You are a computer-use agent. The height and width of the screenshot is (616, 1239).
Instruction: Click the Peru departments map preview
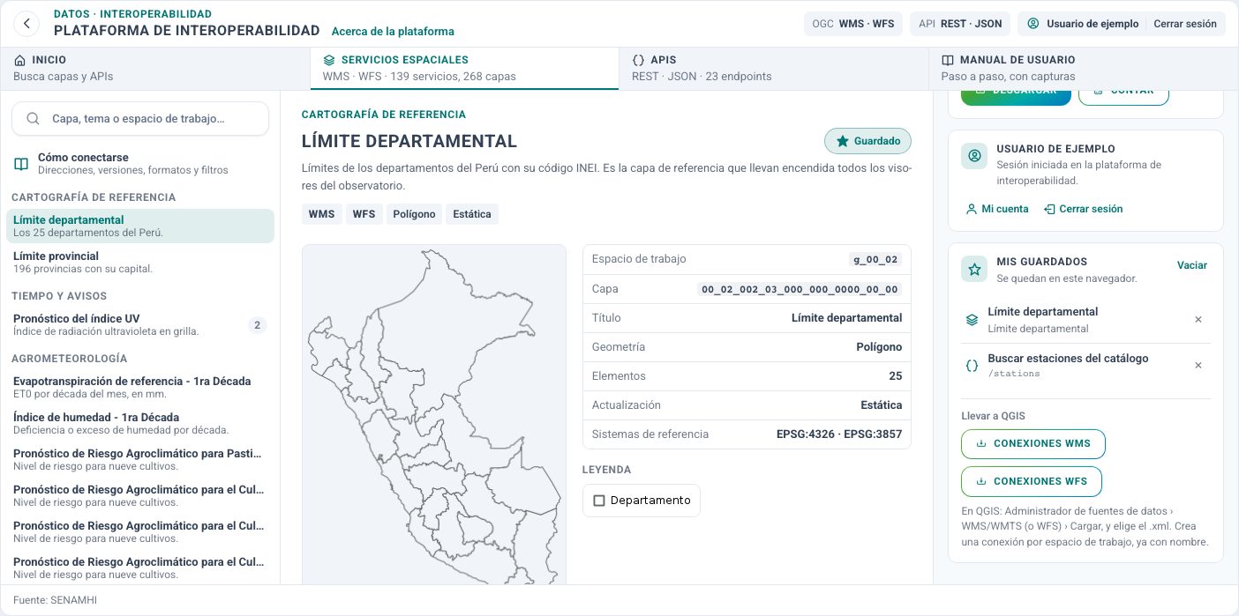pos(434,414)
